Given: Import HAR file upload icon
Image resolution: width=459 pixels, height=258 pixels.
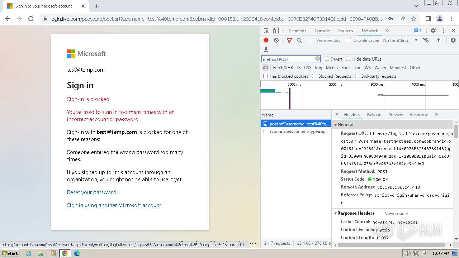Looking at the screenshot, I should (438, 40).
